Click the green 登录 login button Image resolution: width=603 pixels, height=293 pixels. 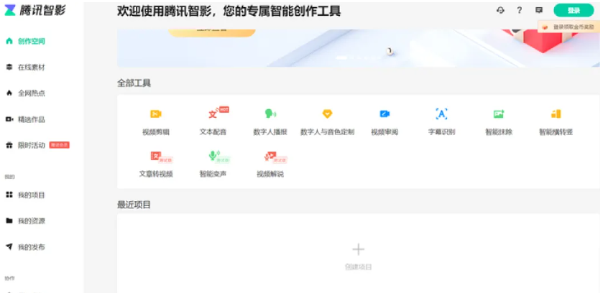coord(574,11)
